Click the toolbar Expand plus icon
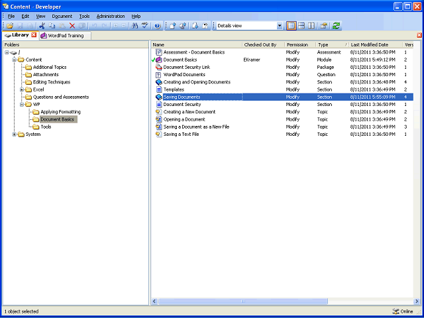This screenshot has width=424, height=318. point(115,26)
